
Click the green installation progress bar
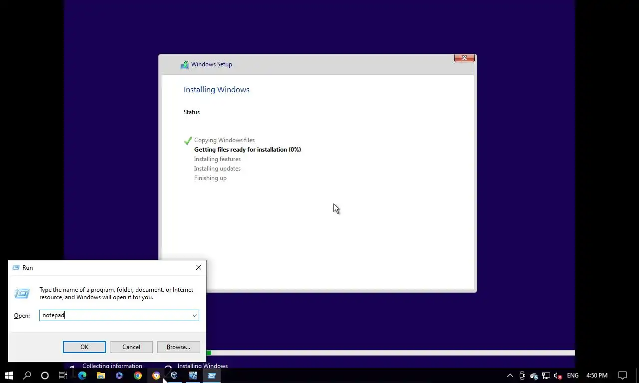(209, 353)
